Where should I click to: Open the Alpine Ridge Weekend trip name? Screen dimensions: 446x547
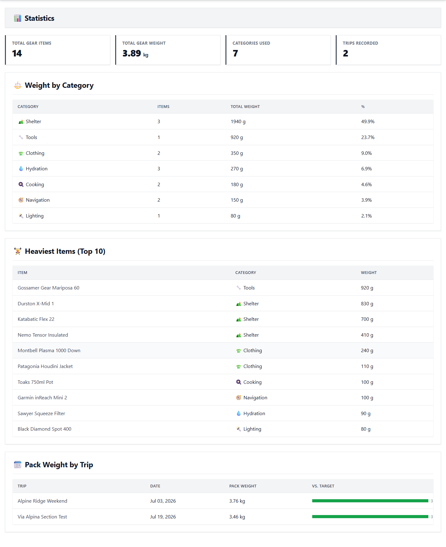(x=42, y=501)
